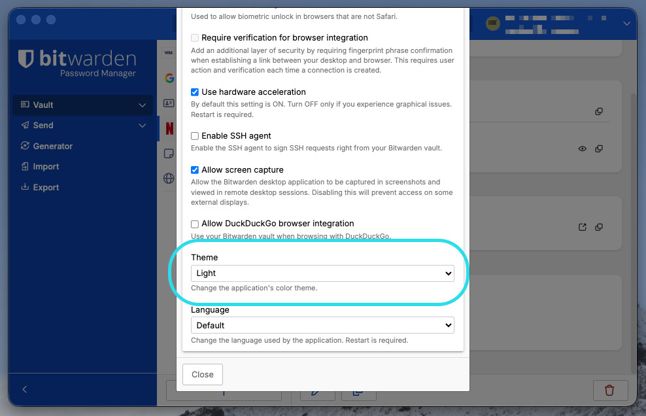Go to Import in the sidebar
Screen dimensions: 646x416
point(46,167)
